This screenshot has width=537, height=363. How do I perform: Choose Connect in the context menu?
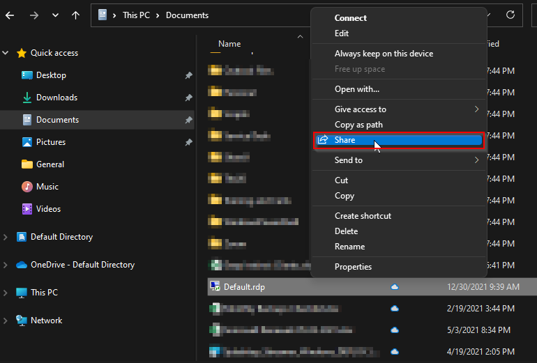[399, 18]
